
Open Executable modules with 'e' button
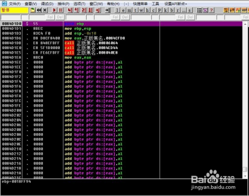pyautogui.click(x=123, y=10)
